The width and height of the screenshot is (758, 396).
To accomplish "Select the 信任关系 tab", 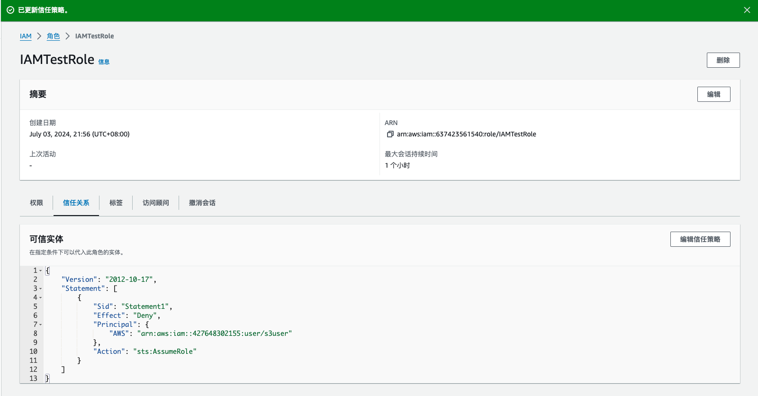I will click(x=76, y=203).
